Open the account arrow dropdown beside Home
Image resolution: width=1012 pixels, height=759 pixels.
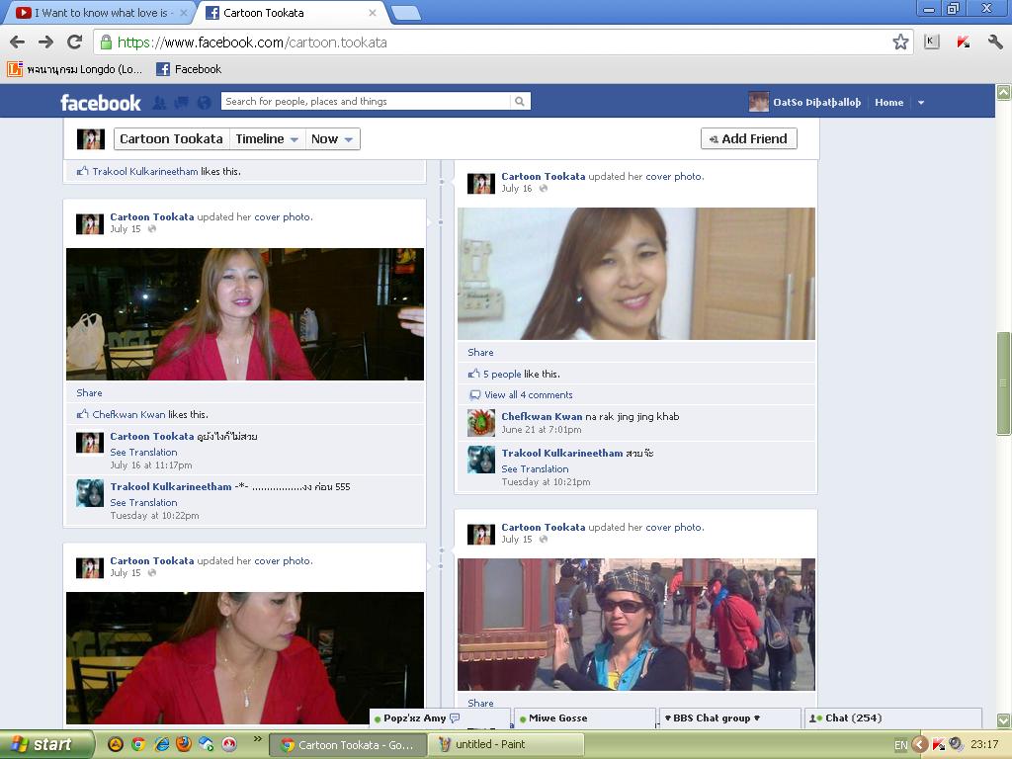click(921, 103)
